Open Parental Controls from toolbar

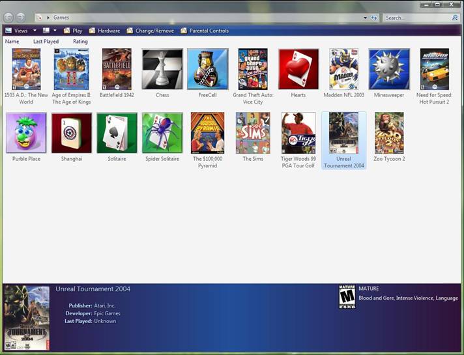pyautogui.click(x=205, y=31)
